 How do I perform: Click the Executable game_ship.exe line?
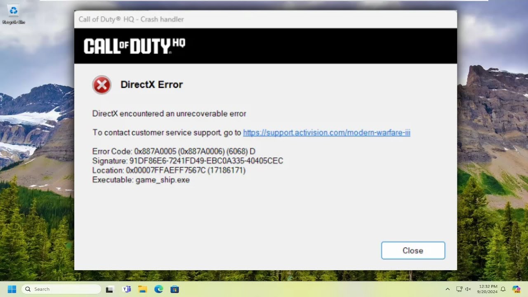pyautogui.click(x=141, y=180)
